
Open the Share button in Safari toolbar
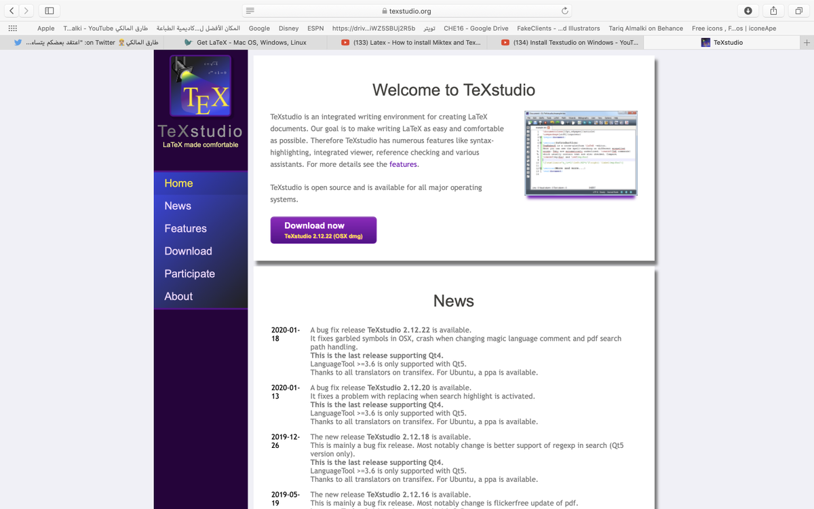773,10
